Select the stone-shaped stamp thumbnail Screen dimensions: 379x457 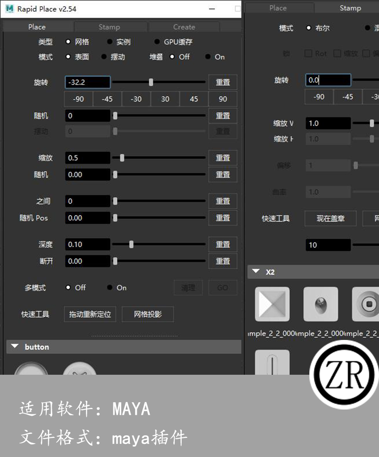[x=321, y=304]
